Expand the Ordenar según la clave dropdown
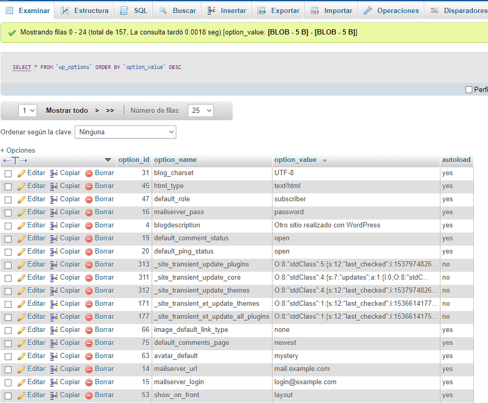The image size is (488, 403). click(126, 132)
